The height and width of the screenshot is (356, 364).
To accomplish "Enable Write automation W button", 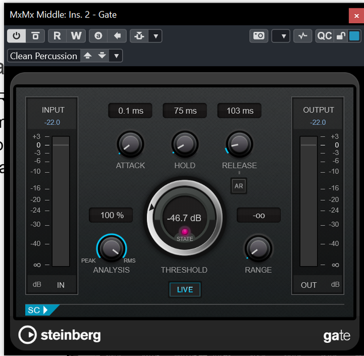I will 76,36.
